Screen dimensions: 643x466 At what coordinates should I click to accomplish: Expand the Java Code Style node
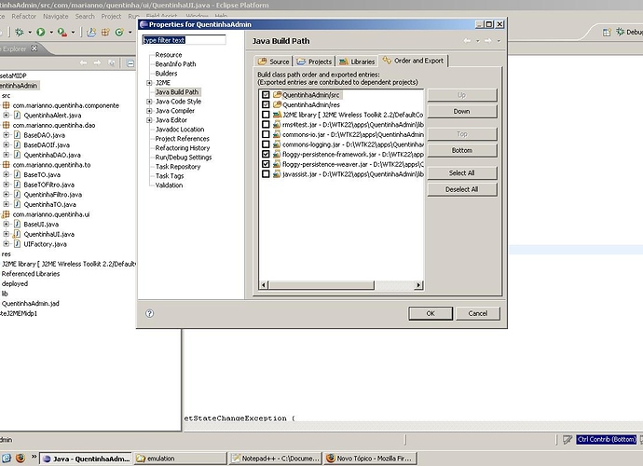click(x=149, y=102)
